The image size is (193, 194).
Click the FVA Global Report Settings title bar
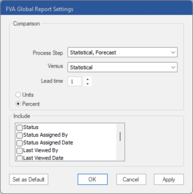point(96,9)
